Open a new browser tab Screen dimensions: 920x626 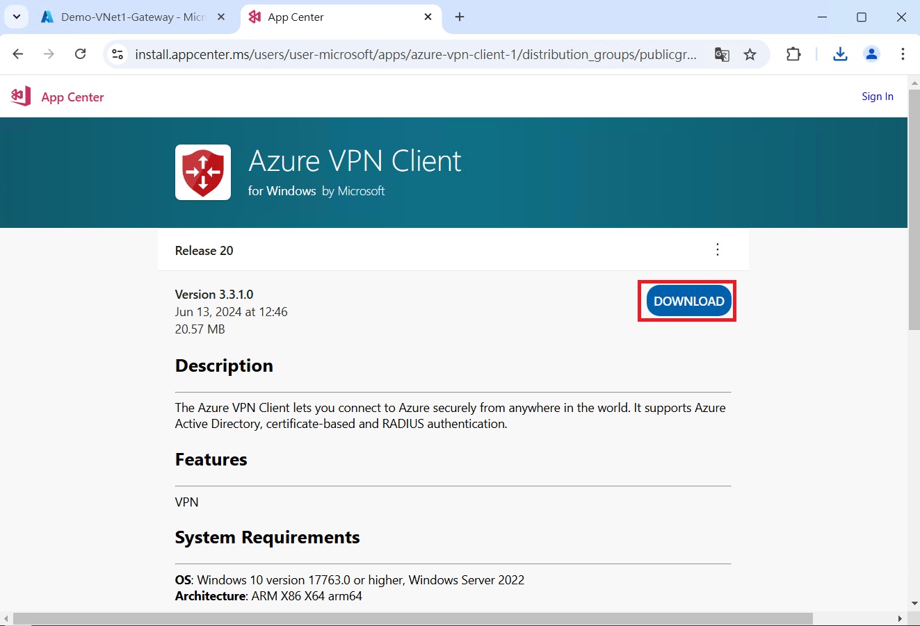coord(460,17)
